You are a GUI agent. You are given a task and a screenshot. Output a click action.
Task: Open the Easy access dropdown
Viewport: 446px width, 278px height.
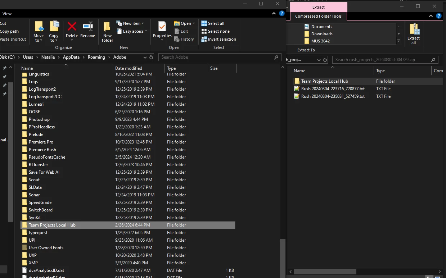132,31
